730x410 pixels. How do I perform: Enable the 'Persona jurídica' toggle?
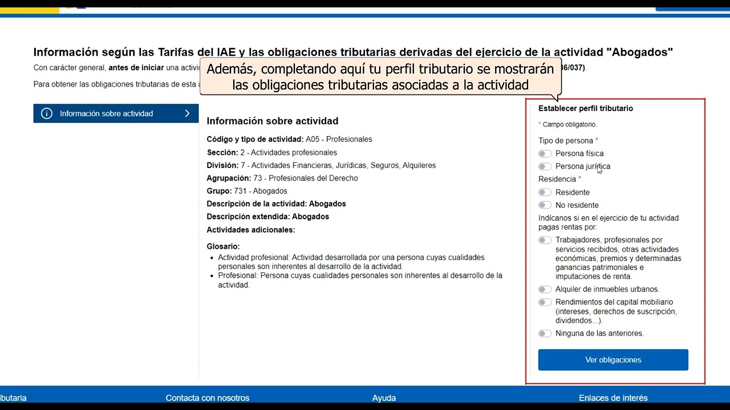(x=545, y=166)
